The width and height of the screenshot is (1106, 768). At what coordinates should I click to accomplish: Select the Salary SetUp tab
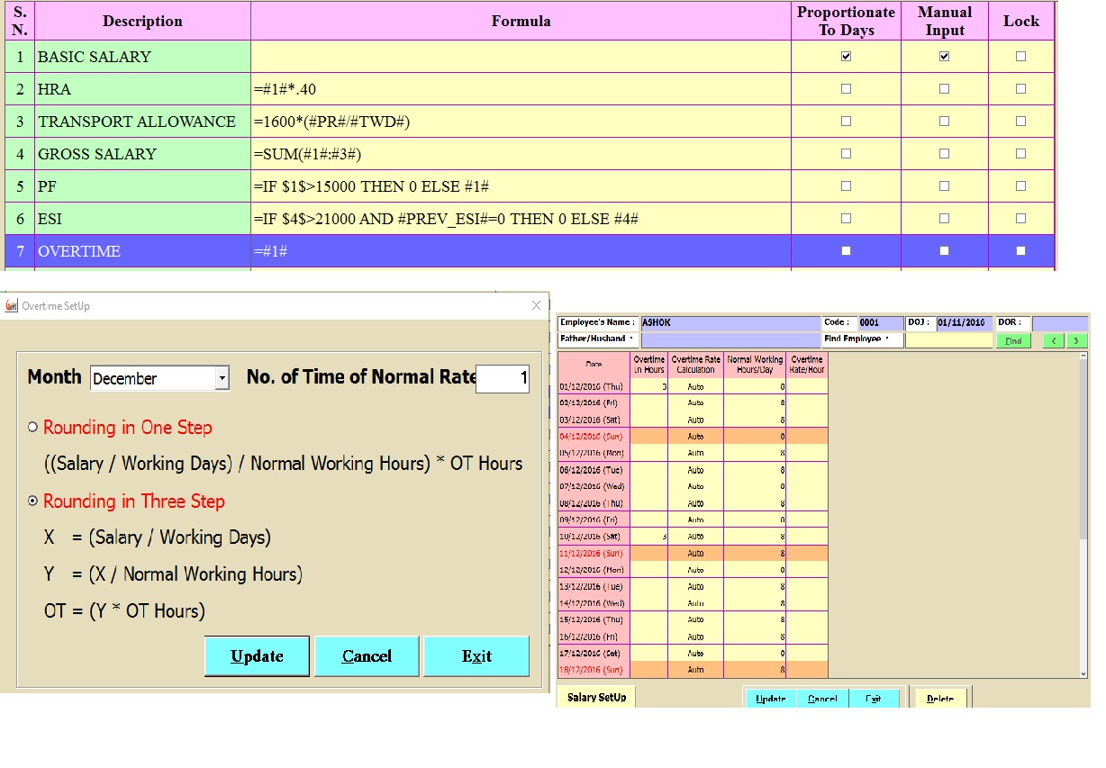(x=595, y=696)
